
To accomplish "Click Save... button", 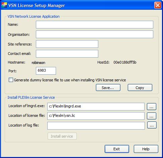I will coord(108,88).
